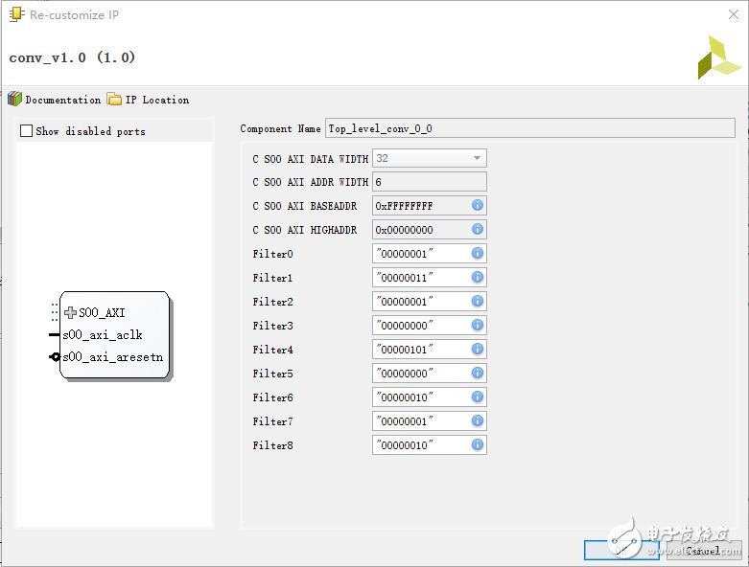749x567 pixels.
Task: Click the Filter4 value input field
Action: tap(419, 350)
